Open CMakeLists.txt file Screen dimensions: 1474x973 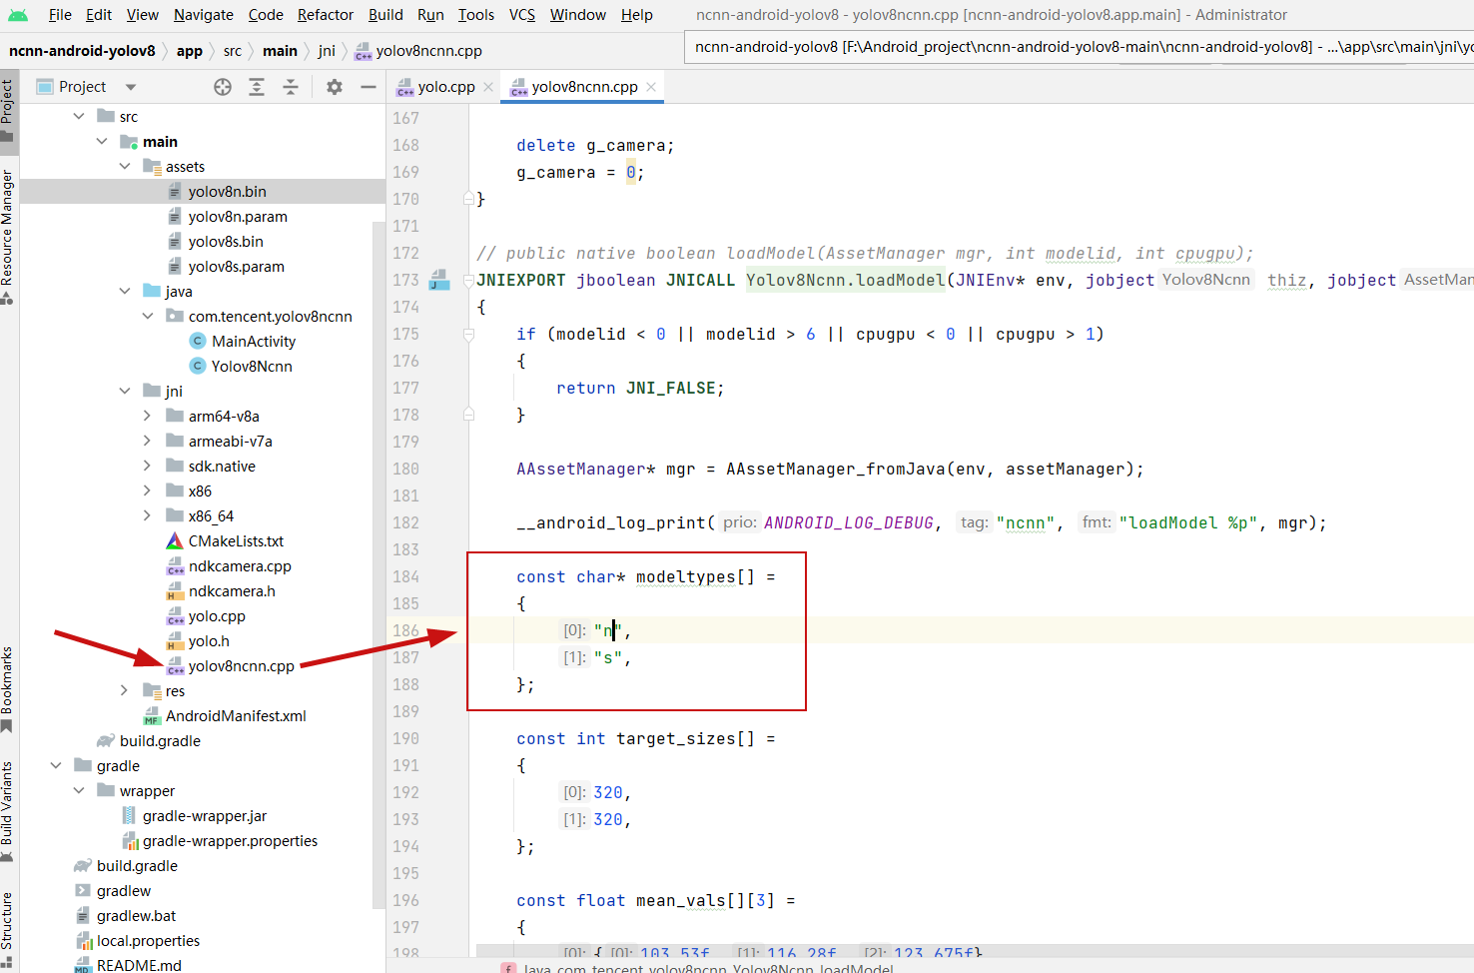click(236, 541)
